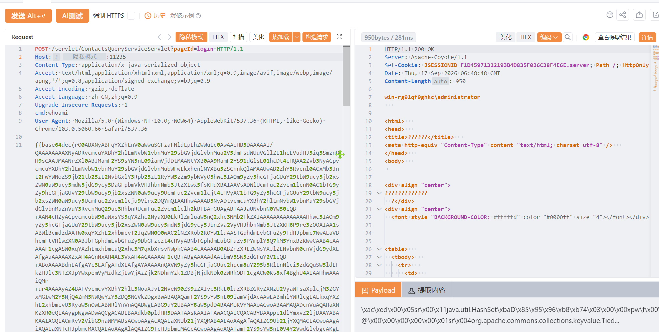Click the auto tag next to Content-Length
Image resolution: width=659 pixels, height=332 pixels.
click(x=440, y=81)
